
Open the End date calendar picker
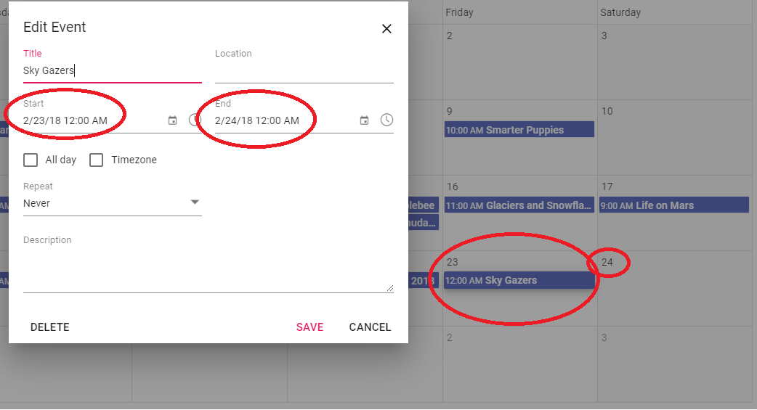(x=364, y=120)
